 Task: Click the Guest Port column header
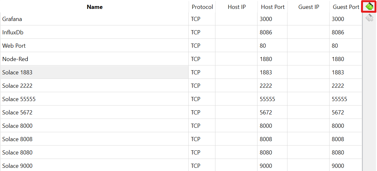pyautogui.click(x=346, y=7)
